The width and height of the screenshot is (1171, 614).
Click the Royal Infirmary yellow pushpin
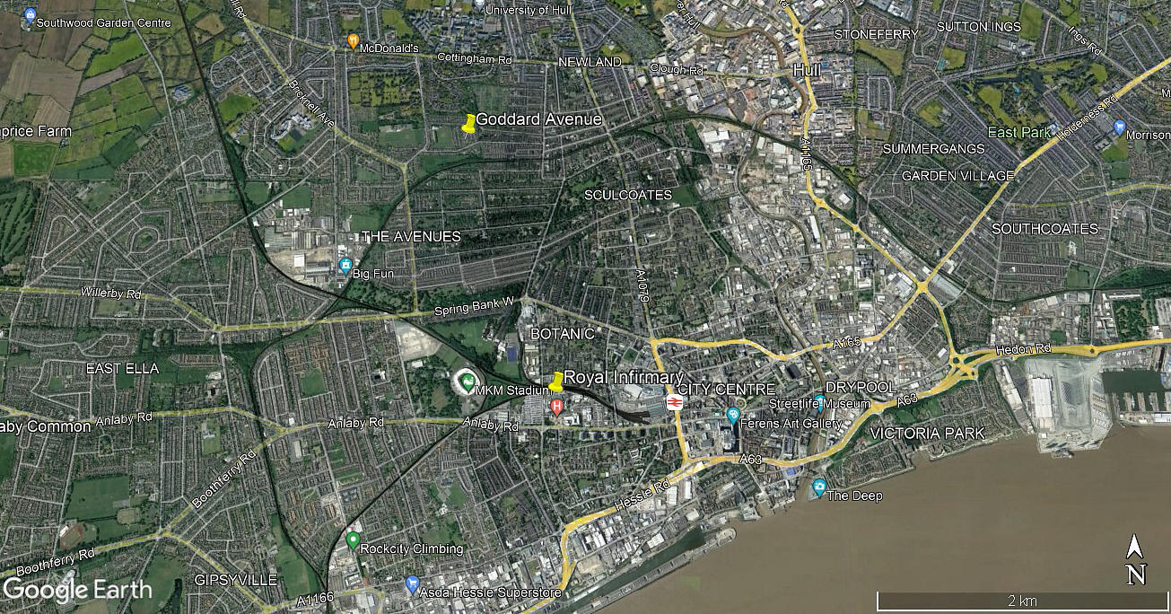pos(556,382)
